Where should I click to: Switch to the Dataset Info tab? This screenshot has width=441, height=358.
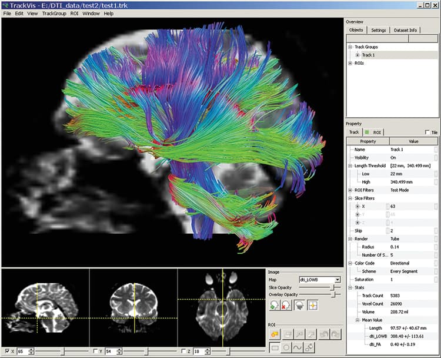pyautogui.click(x=405, y=30)
